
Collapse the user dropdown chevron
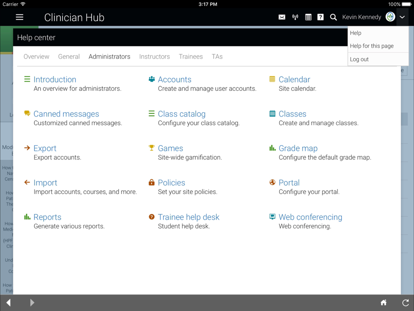[402, 17]
